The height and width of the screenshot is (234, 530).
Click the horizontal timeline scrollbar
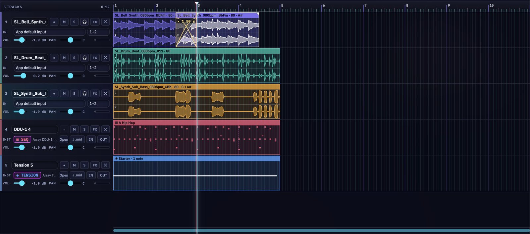point(321,230)
